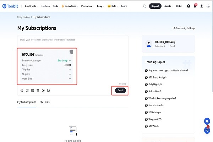
Task: Open the notifications bell
Action: click(195, 6)
